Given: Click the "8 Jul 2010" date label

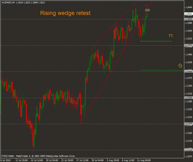Looking at the screenshot, I should [x=6, y=160].
